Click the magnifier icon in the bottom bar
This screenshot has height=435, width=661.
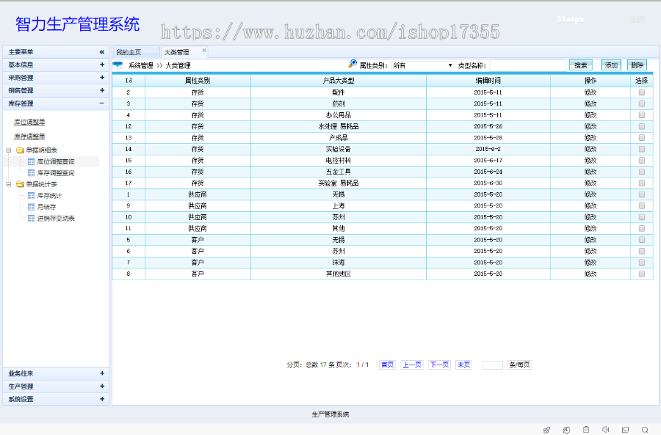pos(645,430)
